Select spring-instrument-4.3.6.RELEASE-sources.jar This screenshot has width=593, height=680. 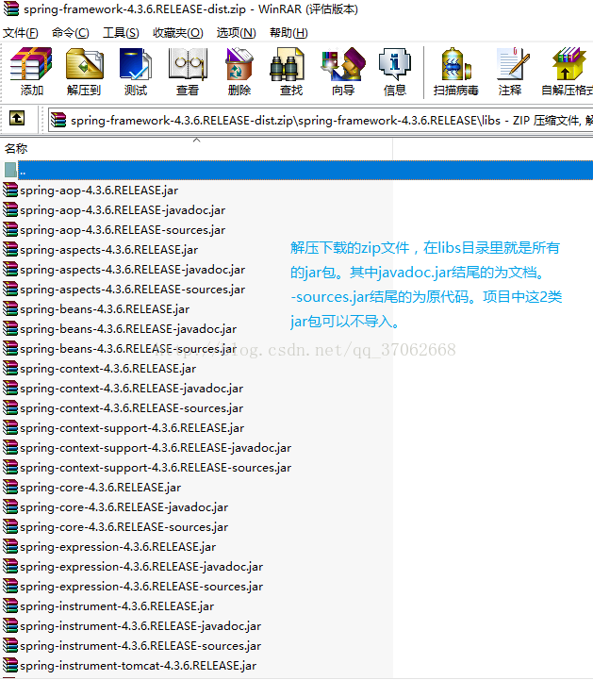(140, 646)
